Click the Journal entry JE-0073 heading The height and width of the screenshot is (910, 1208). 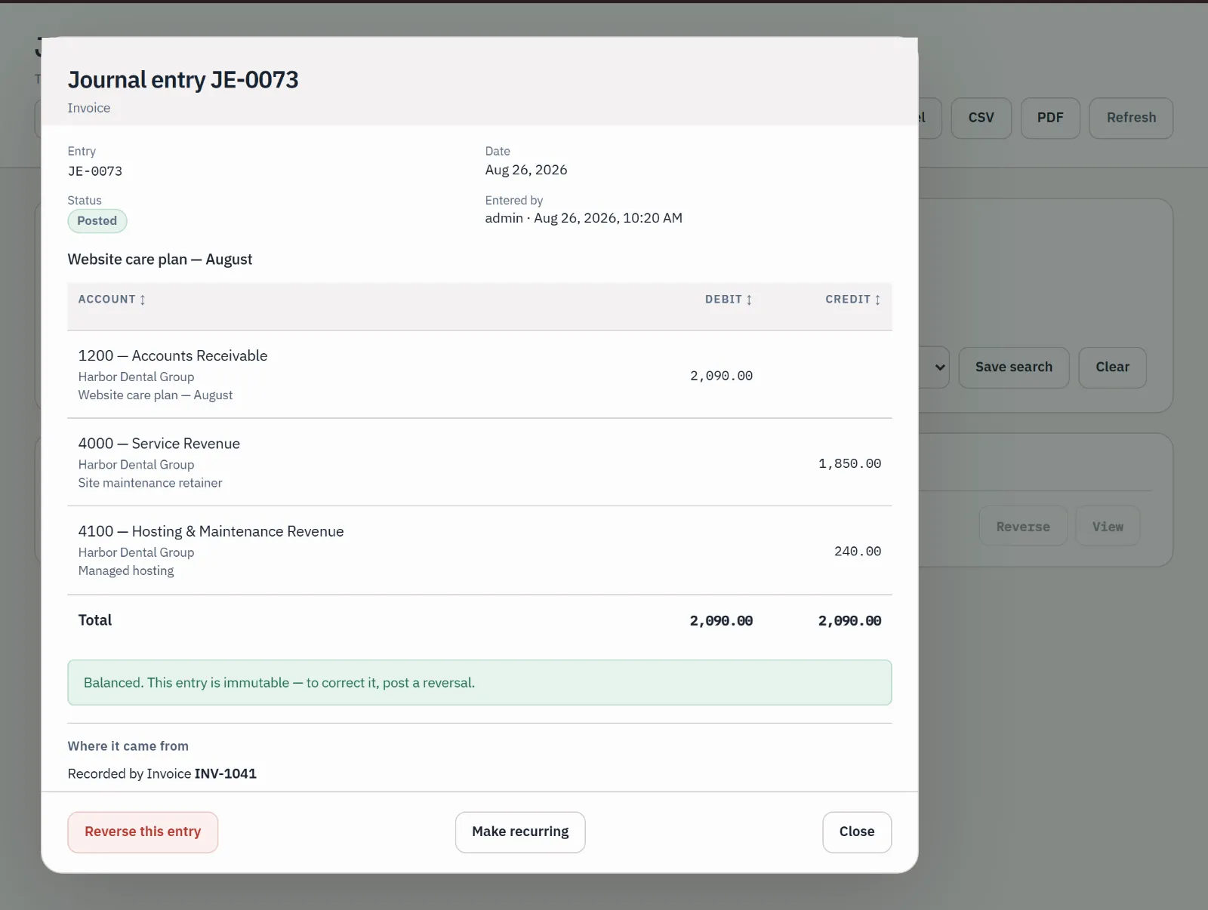183,80
